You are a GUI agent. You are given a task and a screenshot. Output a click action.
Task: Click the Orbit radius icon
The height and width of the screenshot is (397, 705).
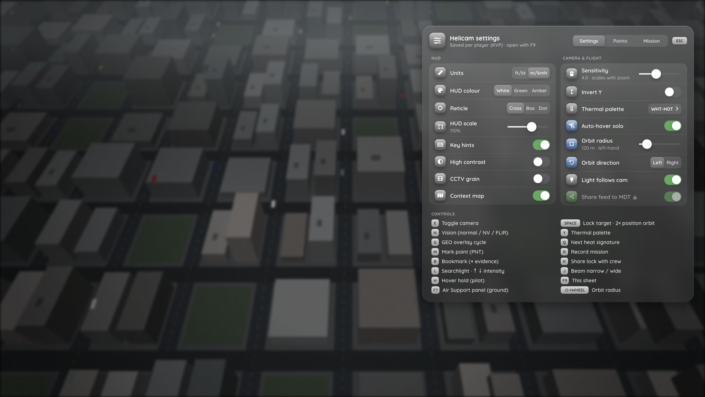(571, 144)
